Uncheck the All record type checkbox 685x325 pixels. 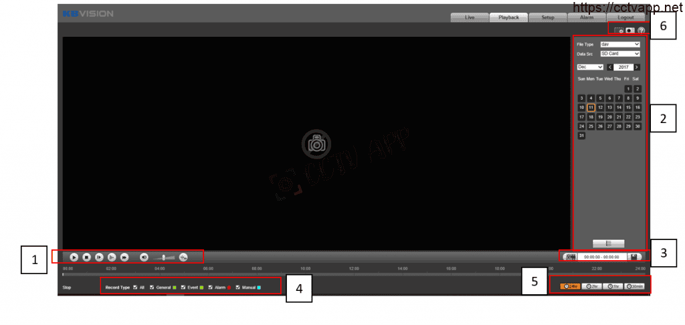point(135,288)
